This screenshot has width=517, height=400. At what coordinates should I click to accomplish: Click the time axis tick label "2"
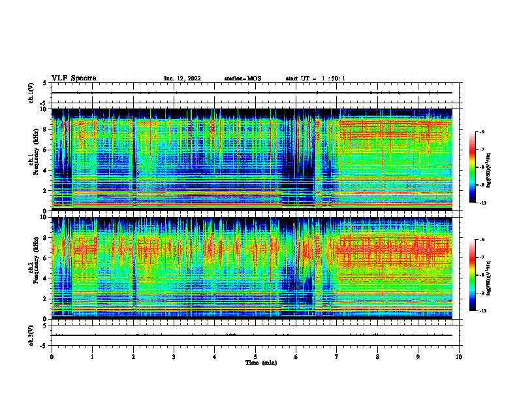click(x=133, y=357)
